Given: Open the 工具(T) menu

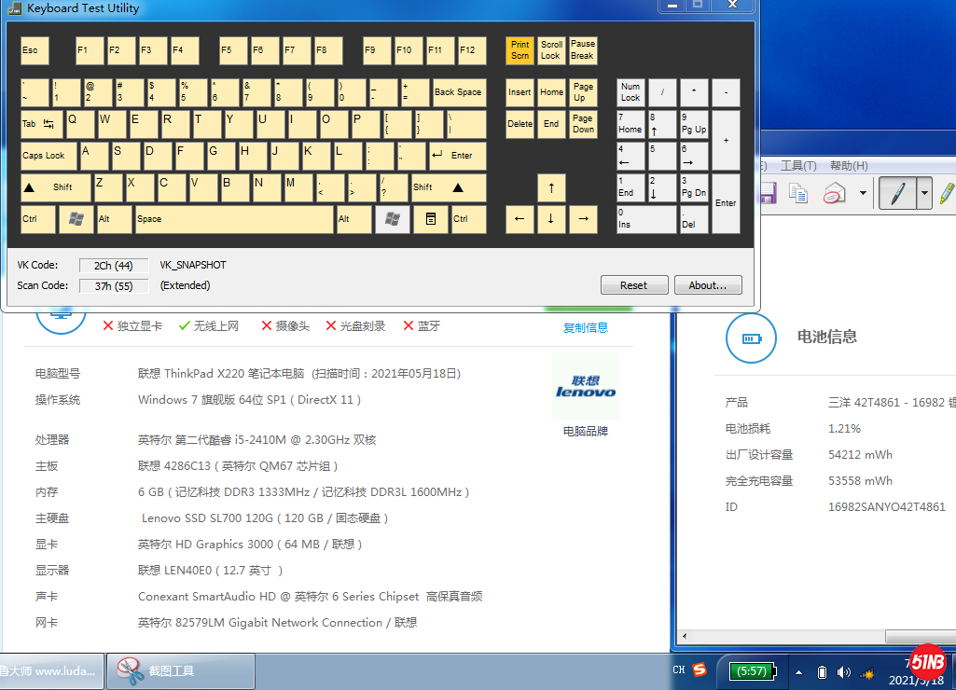Looking at the screenshot, I should [797, 166].
